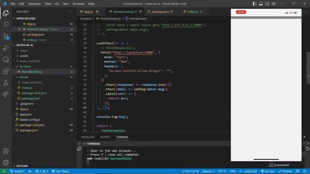Collapse the NOTES-BY-AI folder section

pyautogui.click(x=14, y=45)
